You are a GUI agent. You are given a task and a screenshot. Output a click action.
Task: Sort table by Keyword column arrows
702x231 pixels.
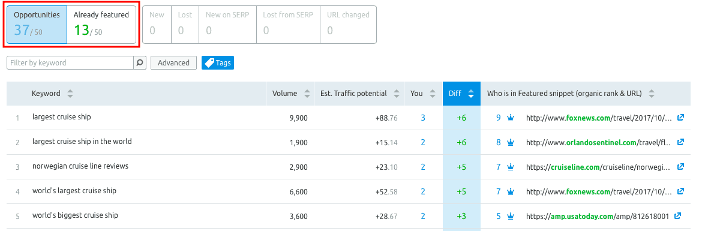pos(70,94)
